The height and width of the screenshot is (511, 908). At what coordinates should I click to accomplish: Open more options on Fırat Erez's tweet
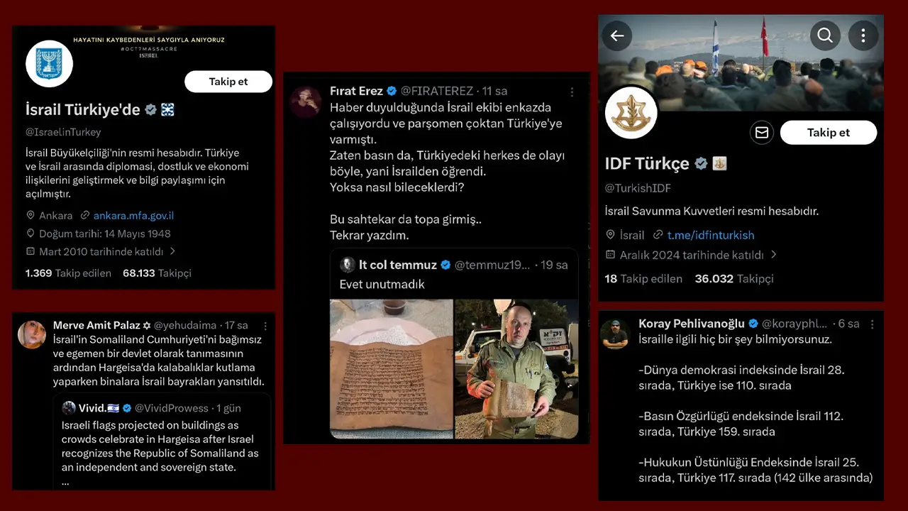coord(572,92)
